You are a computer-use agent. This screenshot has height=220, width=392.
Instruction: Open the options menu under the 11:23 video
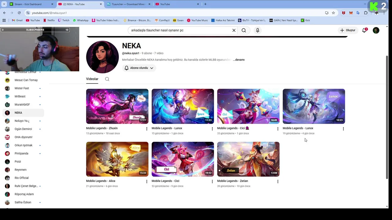(x=212, y=129)
